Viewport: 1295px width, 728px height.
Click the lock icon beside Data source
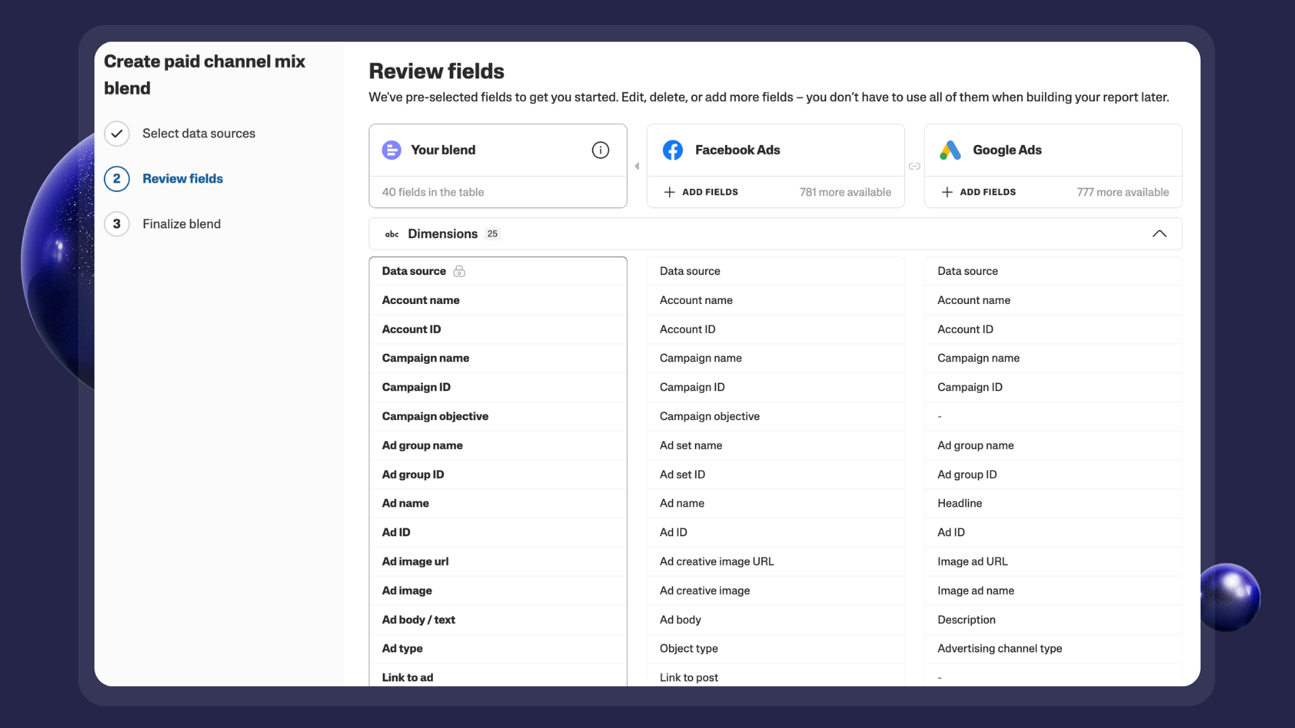coord(459,271)
